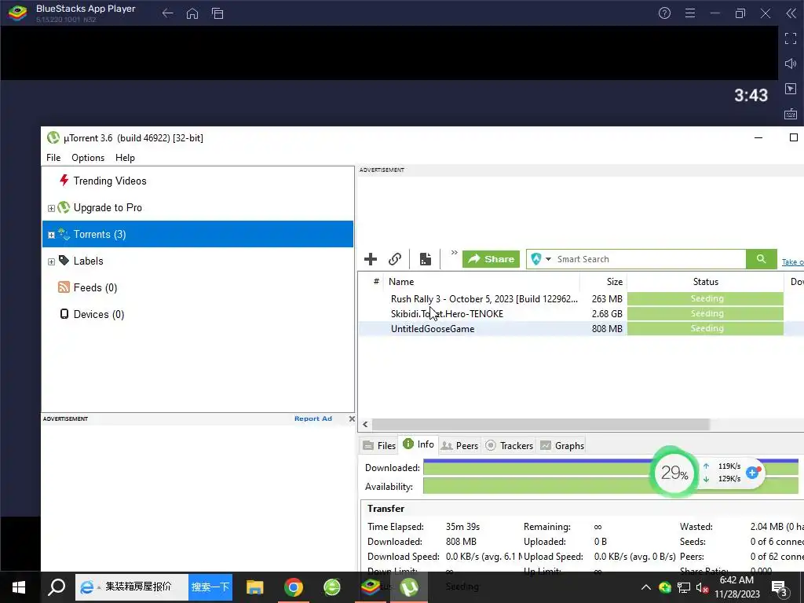
Task: Open the Help menu in uTorrent
Action: [x=125, y=157]
